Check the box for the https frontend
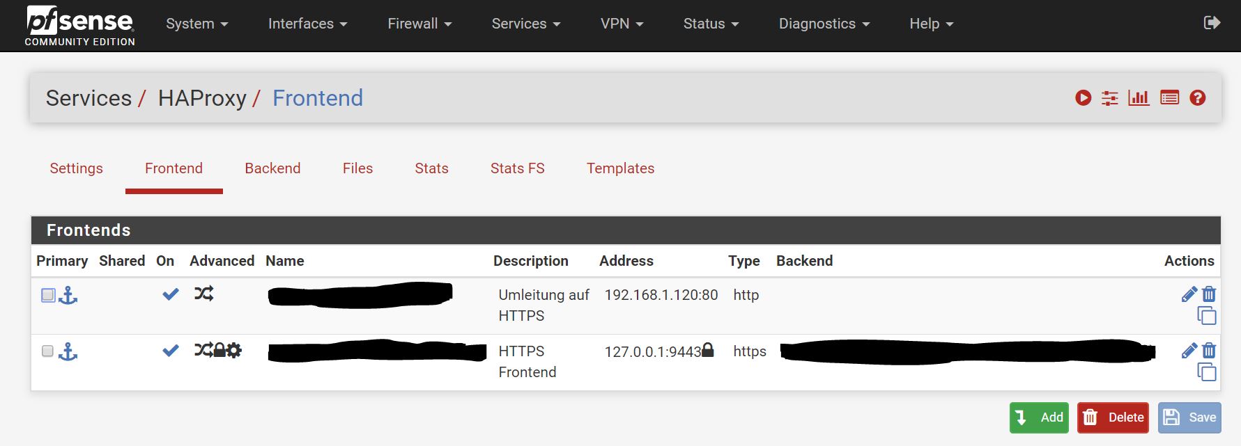Viewport: 1241px width, 446px height. tap(47, 351)
